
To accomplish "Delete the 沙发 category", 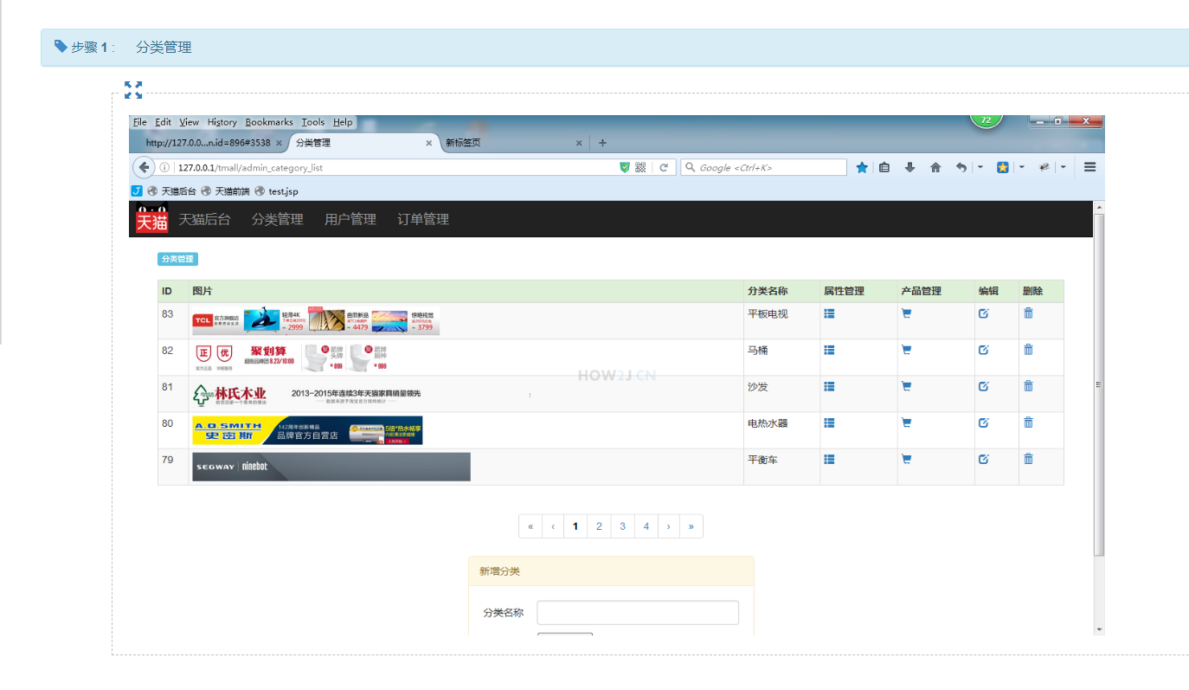I will [1028, 385].
